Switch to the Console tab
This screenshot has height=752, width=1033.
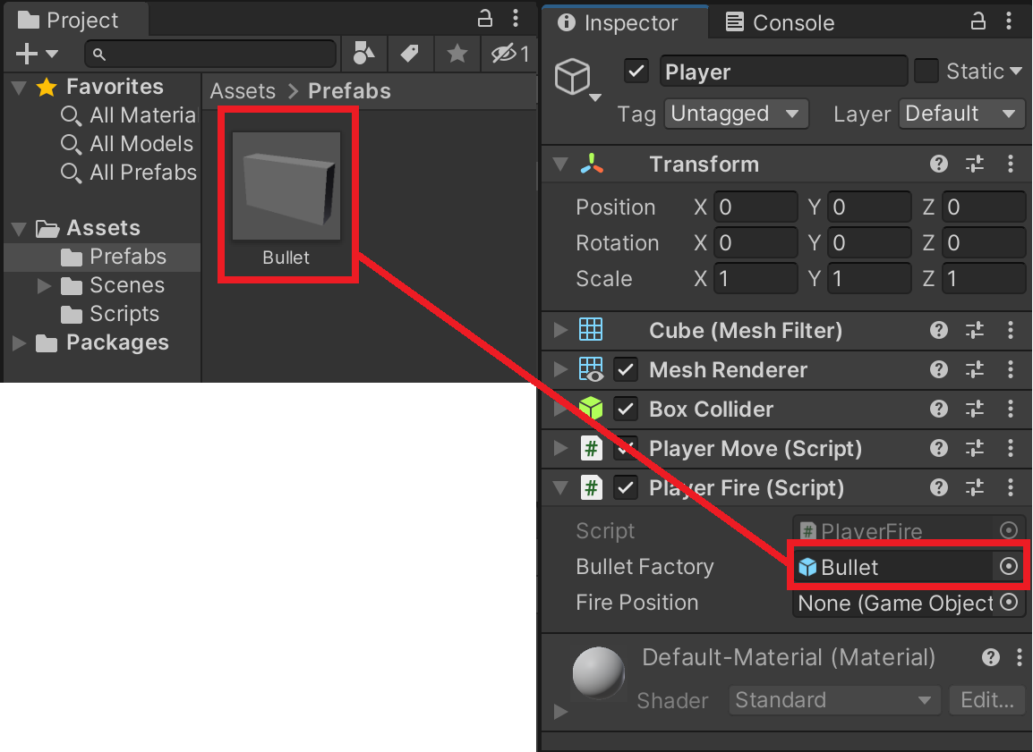[780, 22]
